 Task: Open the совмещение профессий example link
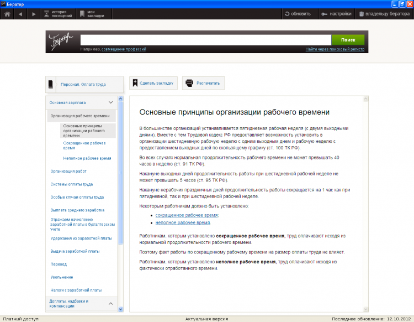pyautogui.click(x=124, y=49)
